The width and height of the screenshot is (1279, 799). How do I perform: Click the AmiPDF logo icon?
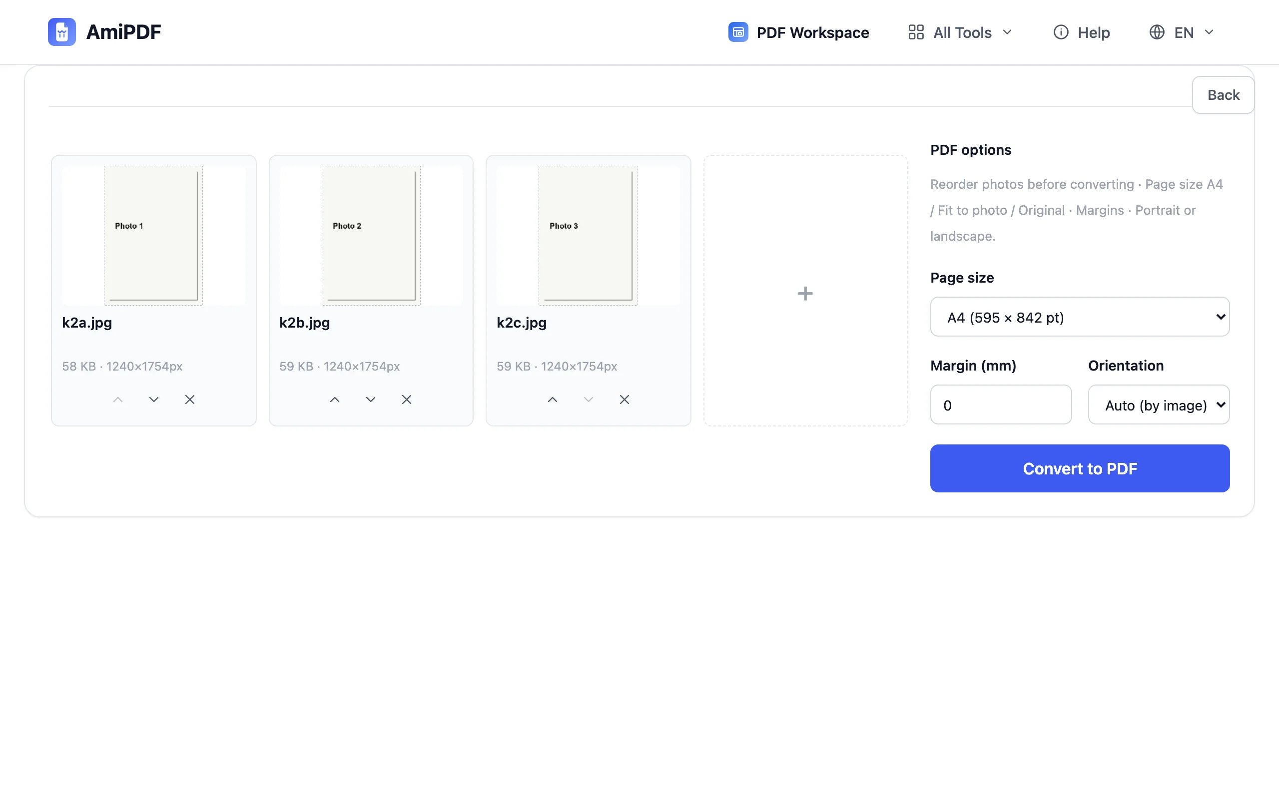click(62, 31)
